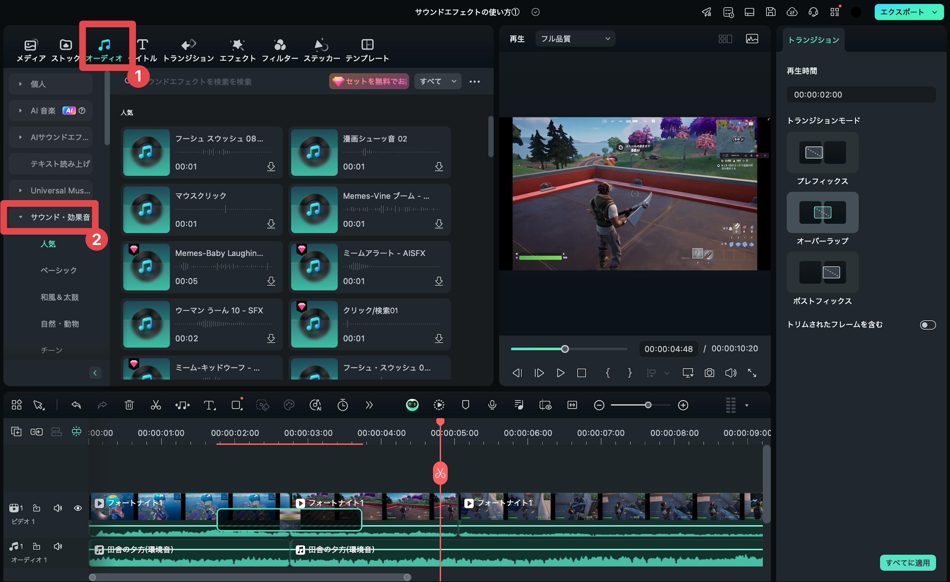Open the エクスポート dropdown arrow
This screenshot has width=950, height=582.
[x=935, y=12]
